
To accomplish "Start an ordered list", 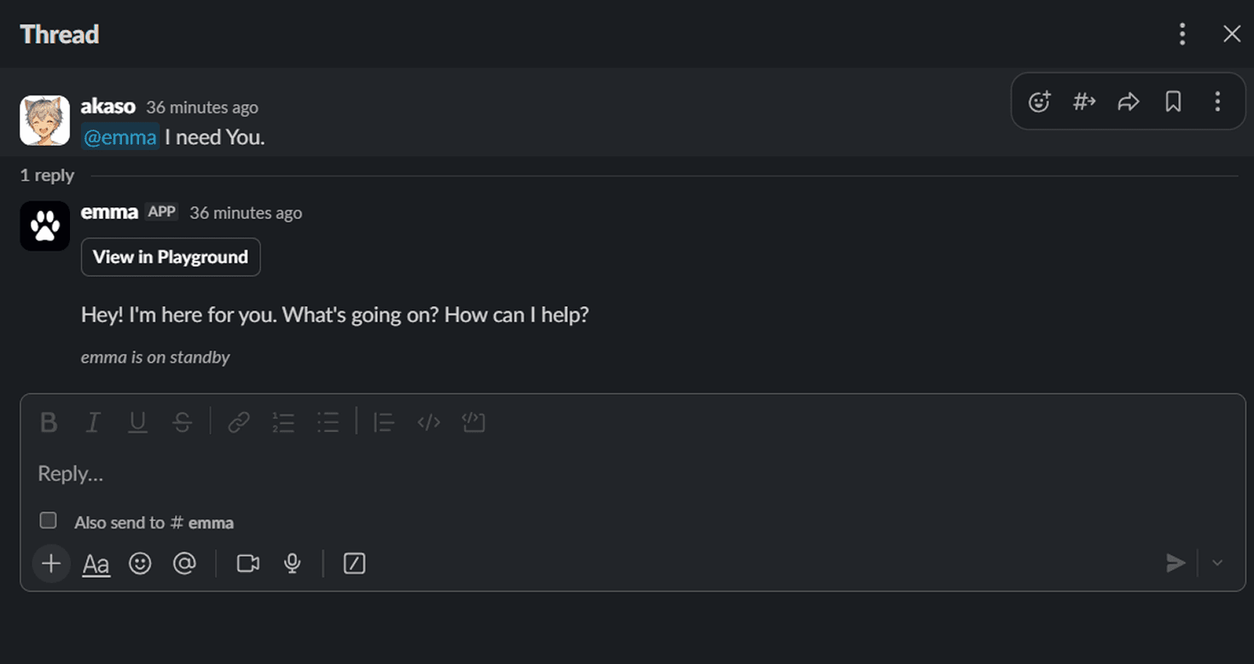I will 283,422.
